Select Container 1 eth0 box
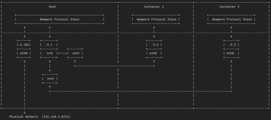Viewport: 271px width, 120px height. [154, 53]
